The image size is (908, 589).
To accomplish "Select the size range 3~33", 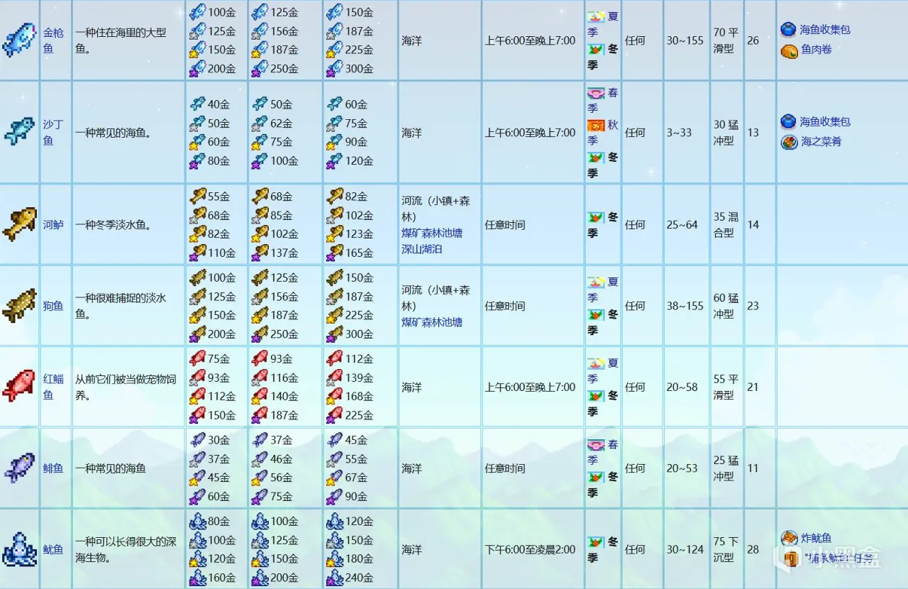I will tap(679, 133).
